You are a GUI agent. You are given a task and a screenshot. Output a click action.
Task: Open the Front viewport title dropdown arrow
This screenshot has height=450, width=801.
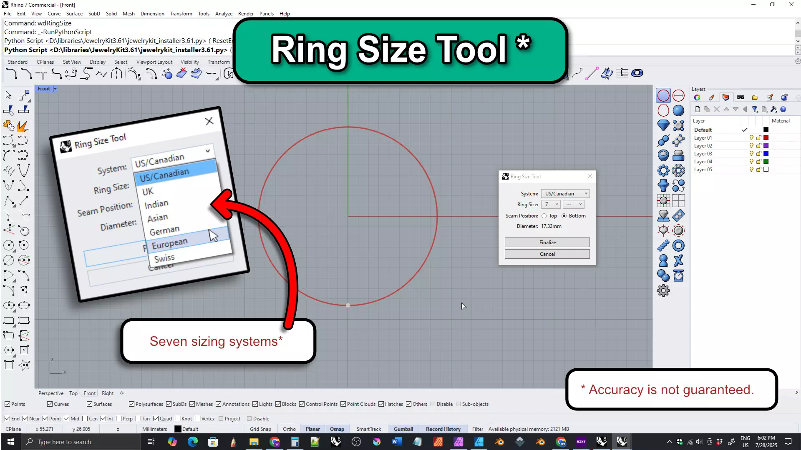(x=55, y=89)
